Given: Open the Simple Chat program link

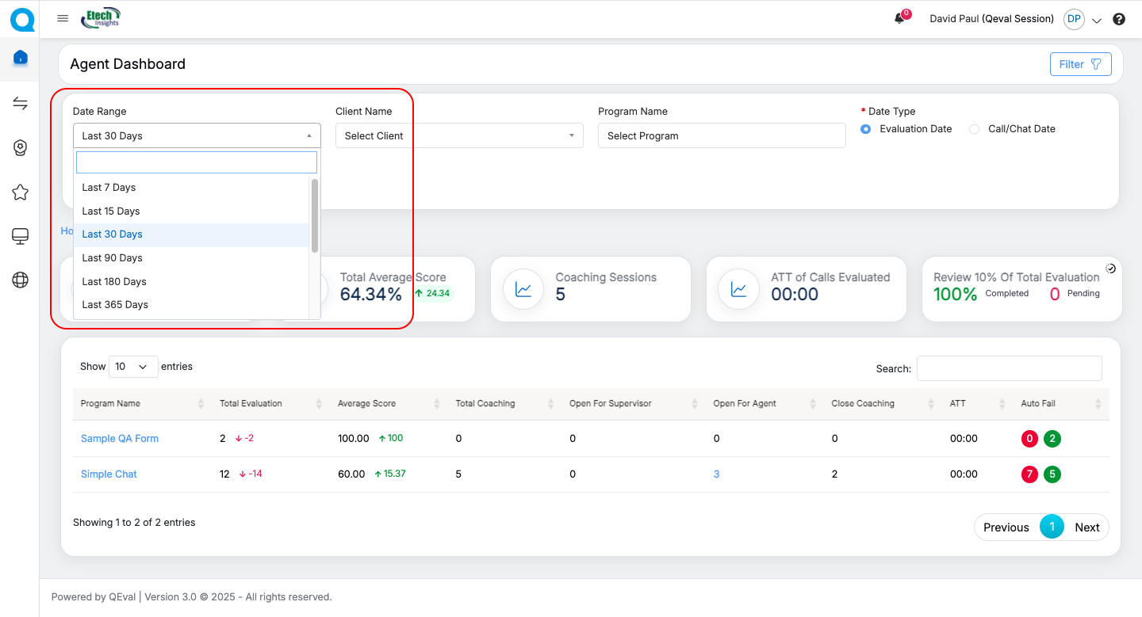Looking at the screenshot, I should click(109, 474).
